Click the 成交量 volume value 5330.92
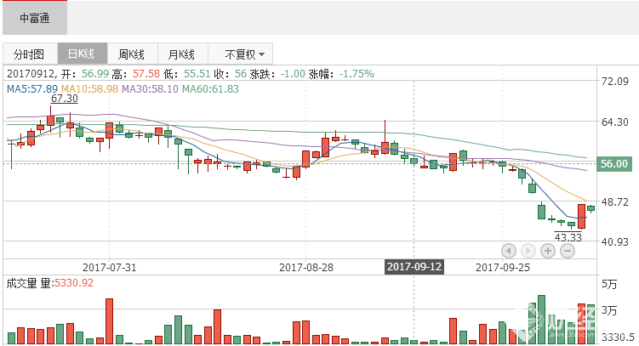The image size is (639, 346). tap(74, 283)
